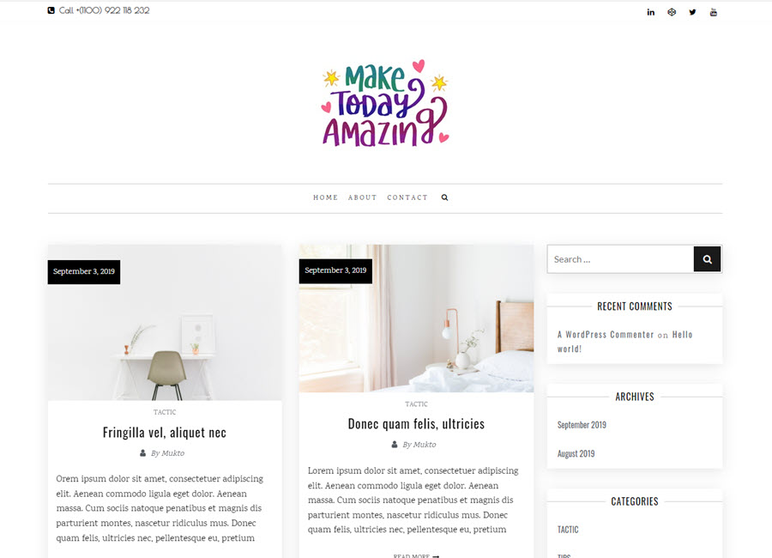Go to the Home menu item
Screen dimensions: 772x558
pos(325,197)
